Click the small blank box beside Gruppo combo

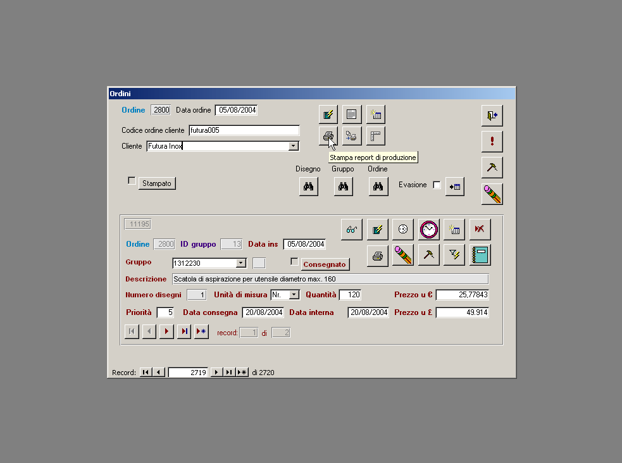point(259,263)
